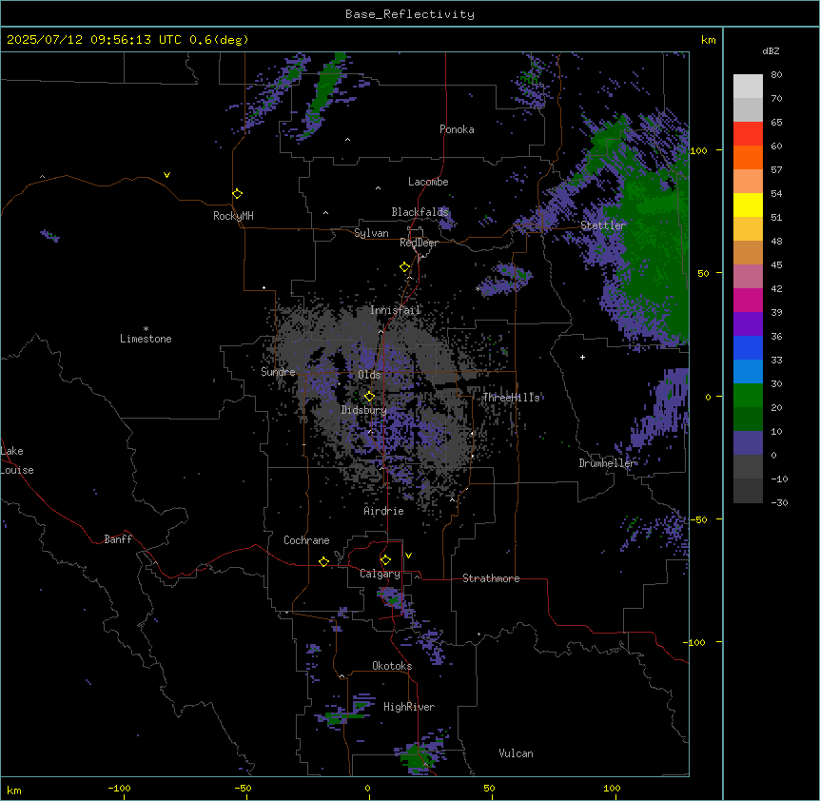Image resolution: width=820 pixels, height=801 pixels.
Task: Select the Lacombe city label
Action: coord(428,182)
